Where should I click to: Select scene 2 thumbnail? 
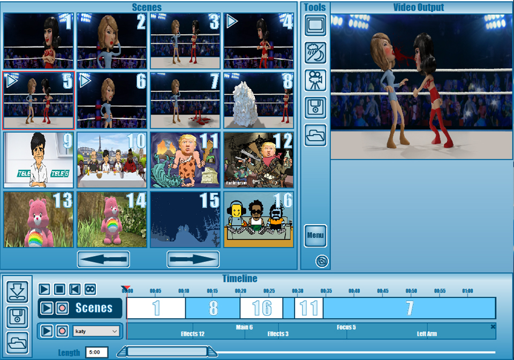point(112,41)
